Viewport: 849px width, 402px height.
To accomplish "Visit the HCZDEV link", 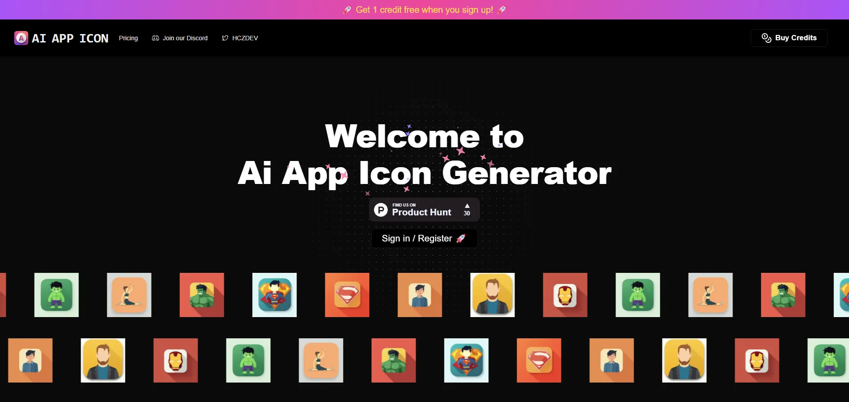I will pos(245,38).
